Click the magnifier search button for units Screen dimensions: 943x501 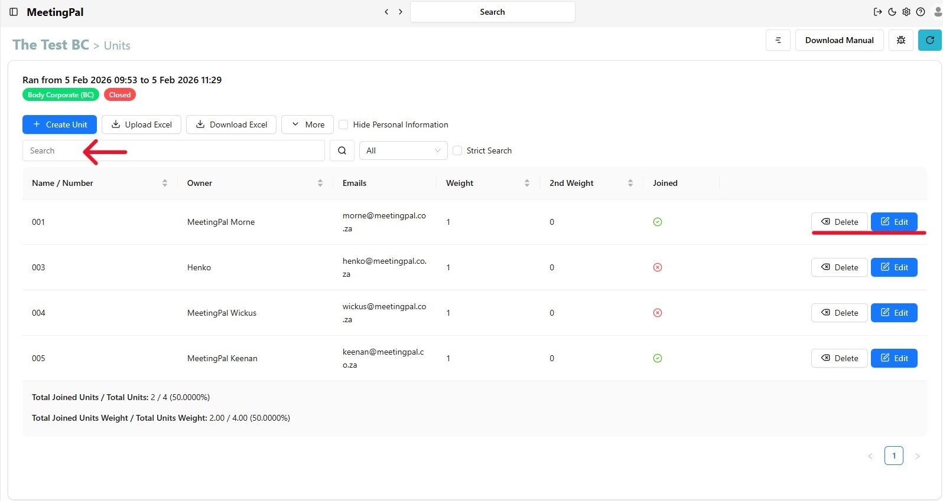point(342,150)
